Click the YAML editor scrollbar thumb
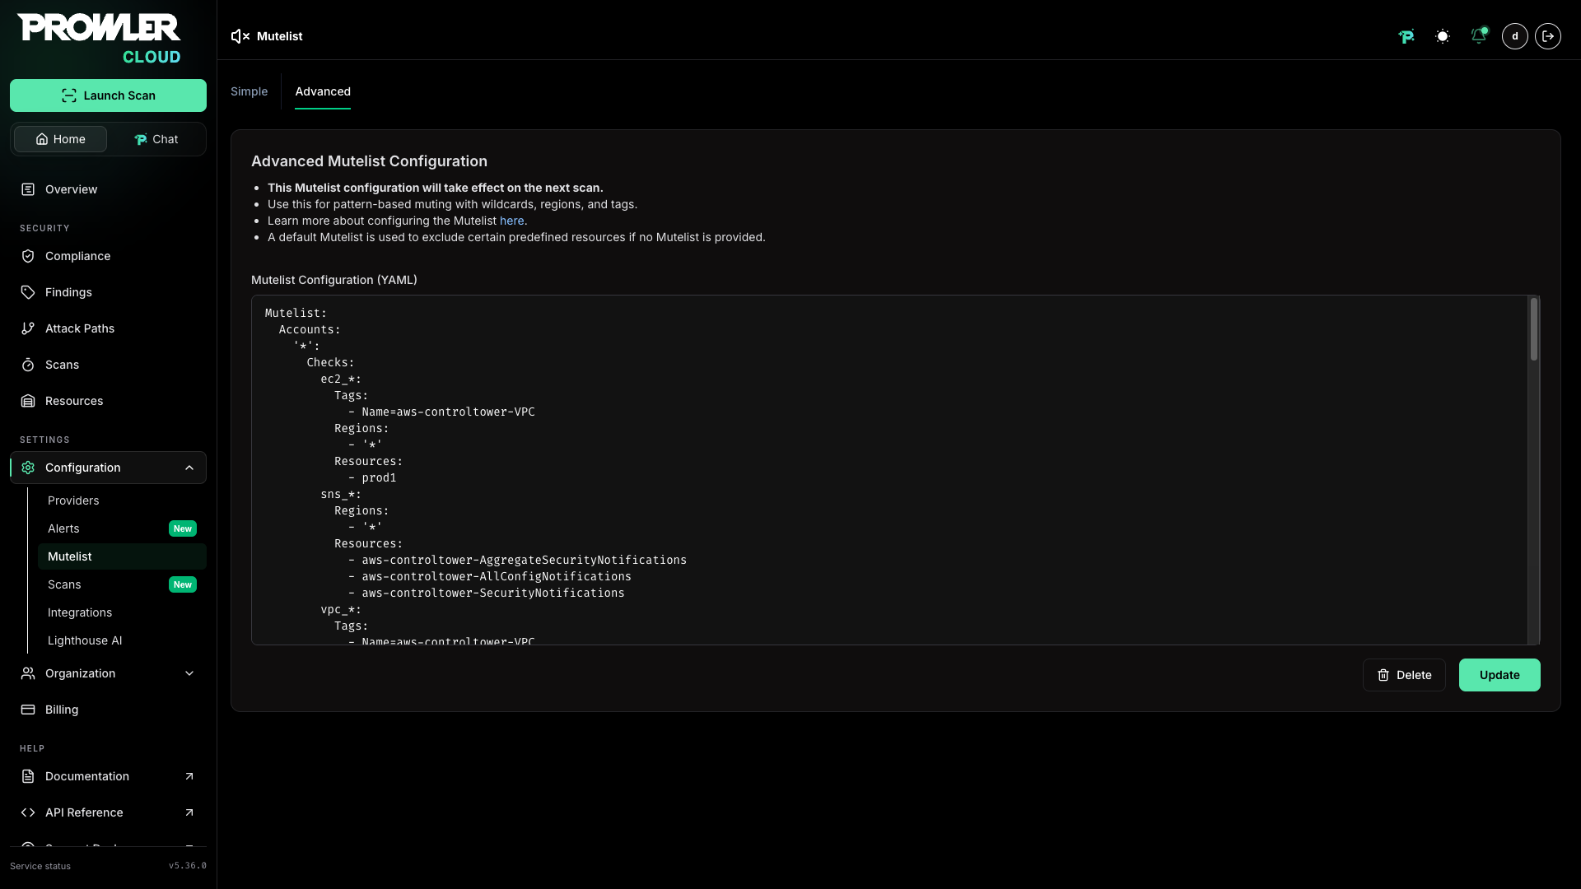1581x889 pixels. coord(1534,329)
